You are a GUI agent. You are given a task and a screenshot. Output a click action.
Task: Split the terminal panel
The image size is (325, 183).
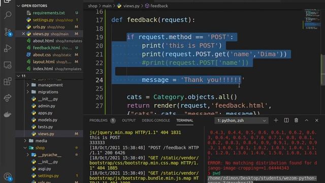pyautogui.click(x=286, y=120)
